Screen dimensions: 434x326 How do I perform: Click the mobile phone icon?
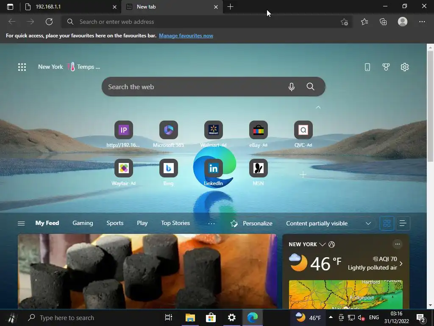367,67
